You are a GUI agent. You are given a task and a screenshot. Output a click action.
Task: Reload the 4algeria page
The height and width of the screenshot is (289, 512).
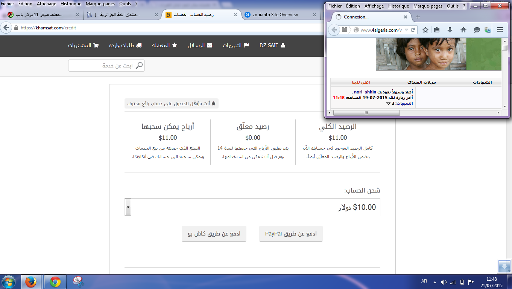pyautogui.click(x=413, y=30)
